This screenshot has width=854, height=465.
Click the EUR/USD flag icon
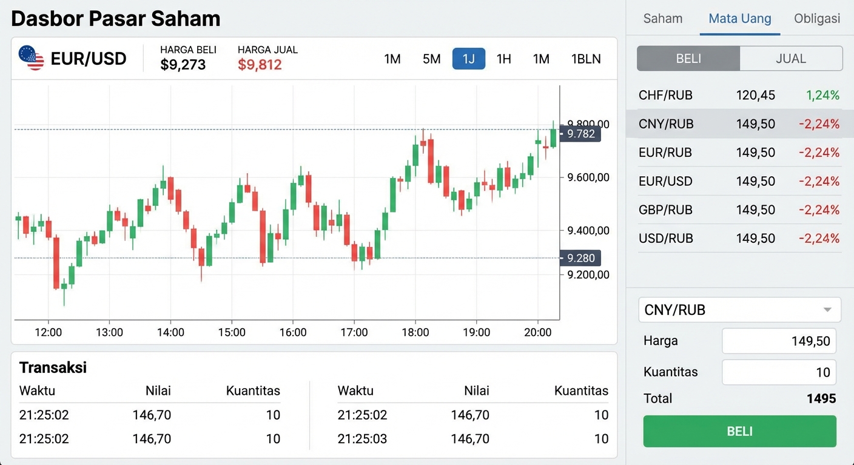click(x=31, y=58)
